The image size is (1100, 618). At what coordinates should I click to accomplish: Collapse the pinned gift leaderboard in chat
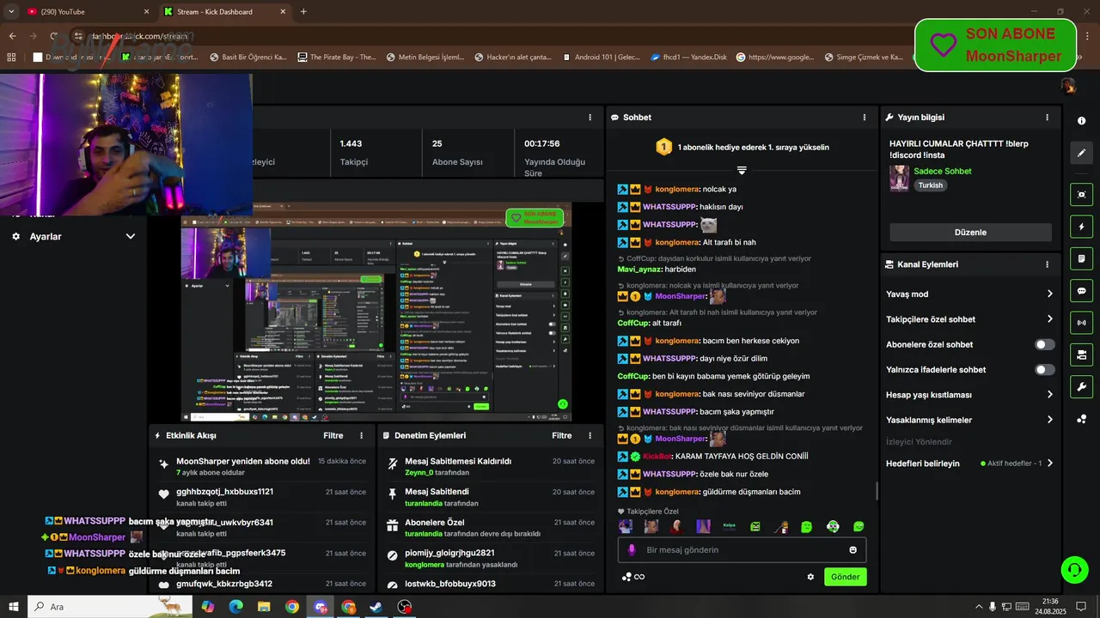(x=742, y=171)
